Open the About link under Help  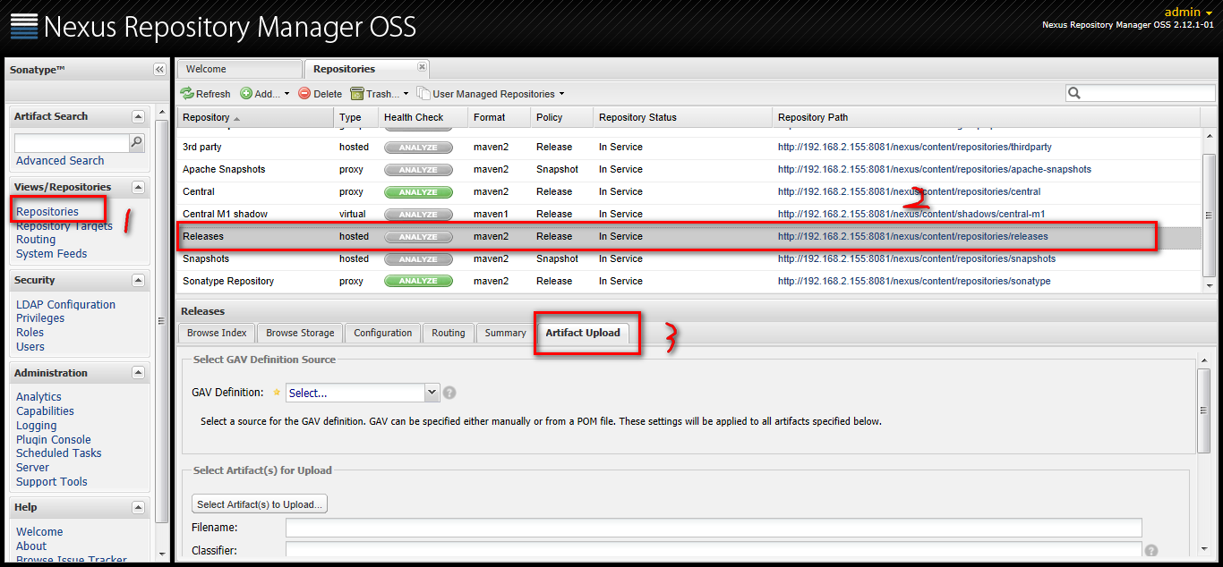31,546
